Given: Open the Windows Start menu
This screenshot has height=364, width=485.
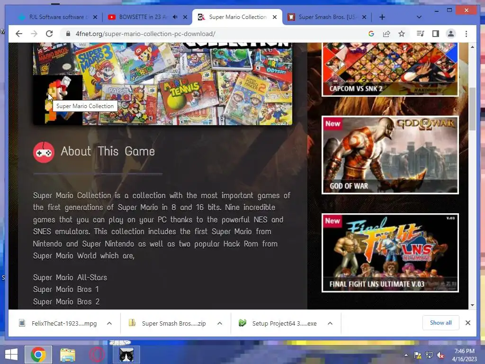Looking at the screenshot, I should coord(11,355).
